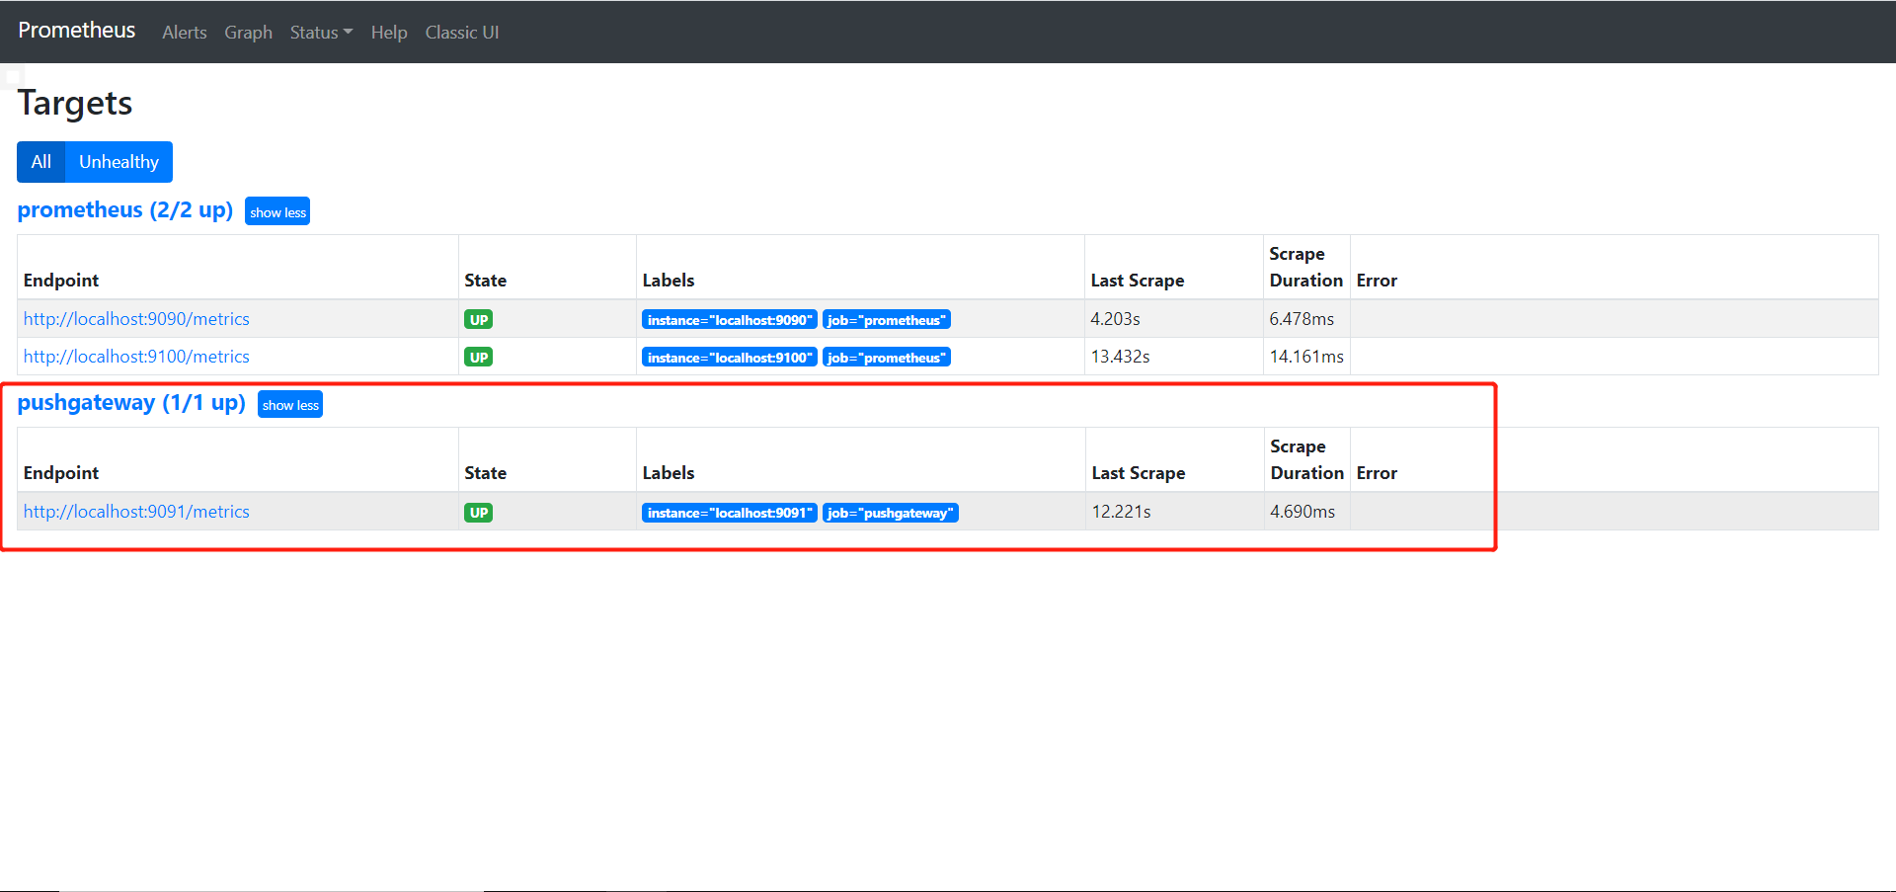Collapse prometheus group with show less
The width and height of the screenshot is (1896, 892).
tap(277, 212)
